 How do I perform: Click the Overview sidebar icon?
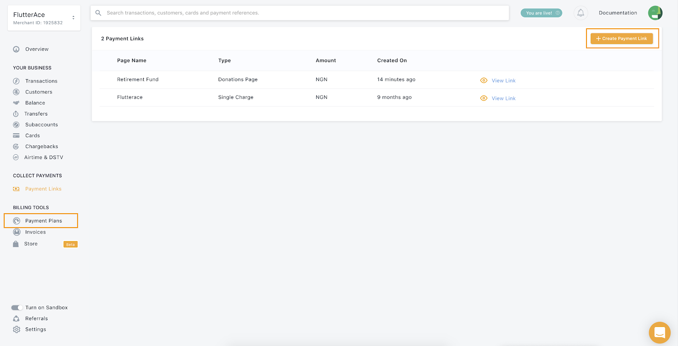[16, 49]
